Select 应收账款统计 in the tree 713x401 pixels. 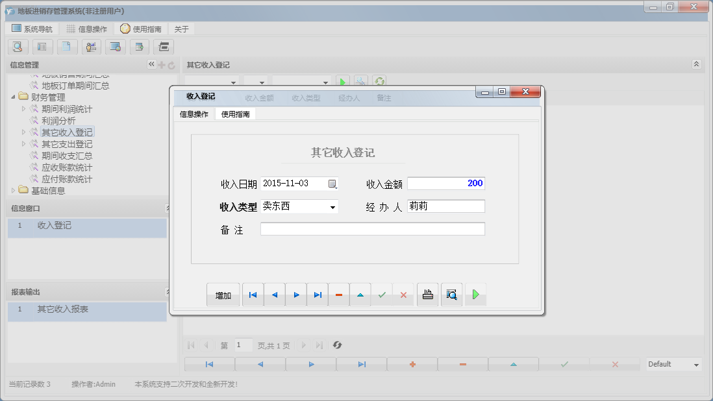point(67,166)
